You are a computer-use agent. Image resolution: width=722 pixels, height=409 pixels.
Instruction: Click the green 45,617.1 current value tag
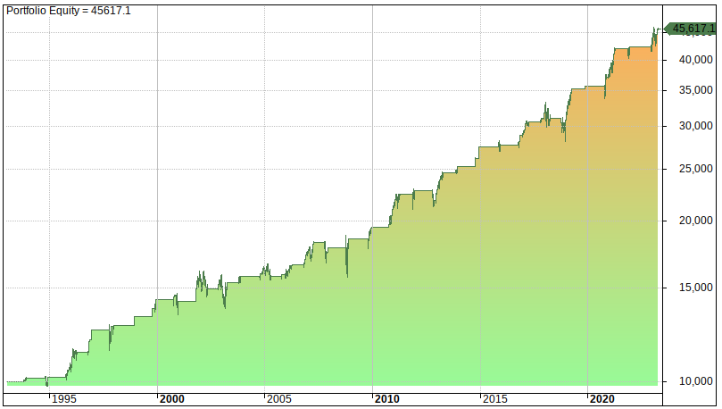pyautogui.click(x=692, y=29)
